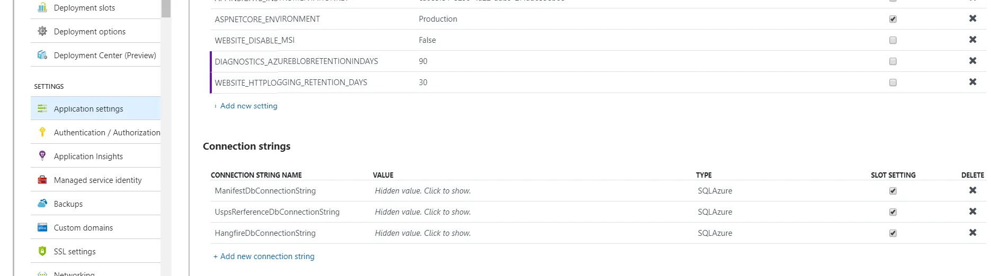991x276 pixels.
Task: Delete the WEBSITE_DISABLE_MSI setting
Action: pyautogui.click(x=972, y=40)
